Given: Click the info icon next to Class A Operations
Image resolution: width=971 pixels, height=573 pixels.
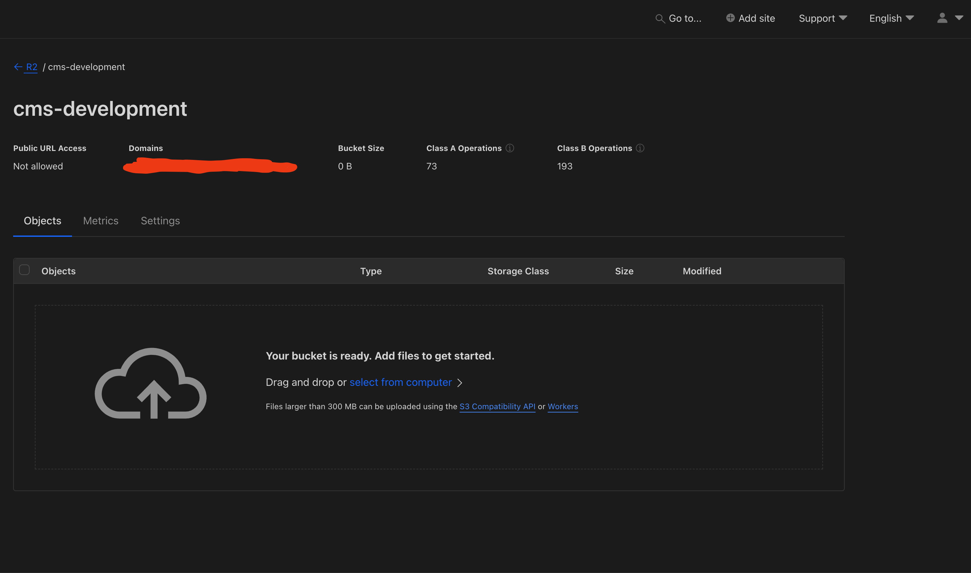Looking at the screenshot, I should (510, 148).
